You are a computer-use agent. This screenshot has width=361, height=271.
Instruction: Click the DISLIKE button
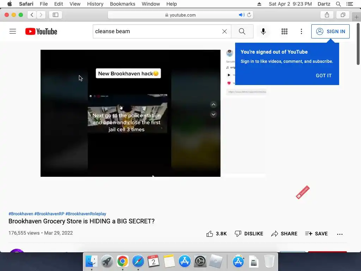coord(249,234)
